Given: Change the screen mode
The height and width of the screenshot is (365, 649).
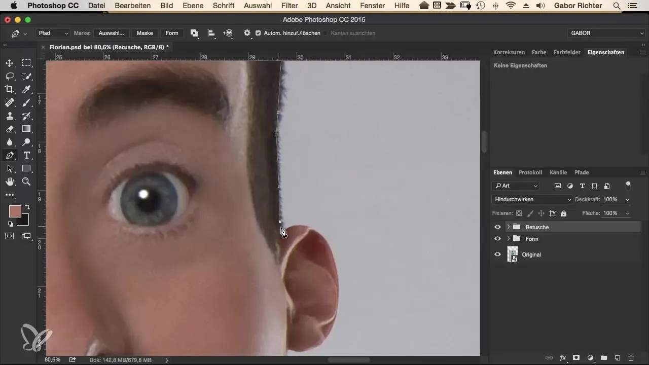Looking at the screenshot, I should 26,236.
